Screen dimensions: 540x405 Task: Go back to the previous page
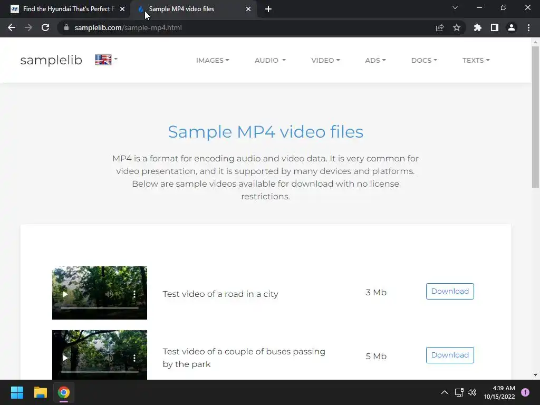tap(12, 27)
